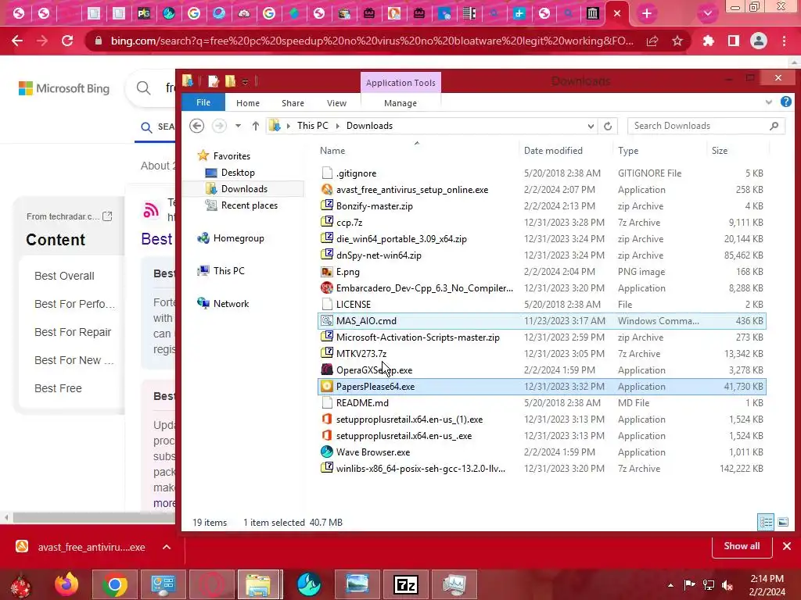Viewport: 801px width, 600px height.
Task: Click the Explorer Forward navigation arrow
Action: click(x=219, y=126)
